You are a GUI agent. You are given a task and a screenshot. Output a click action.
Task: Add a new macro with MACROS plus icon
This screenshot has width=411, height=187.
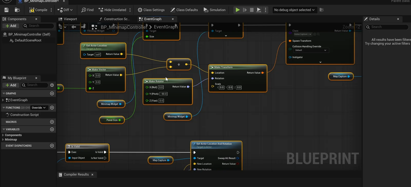[52, 122]
